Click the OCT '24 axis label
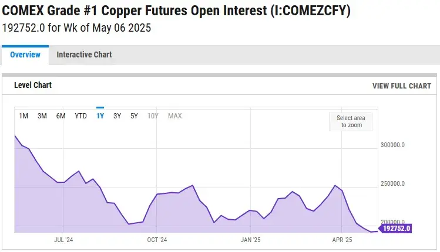The image size is (440, 252). click(157, 240)
